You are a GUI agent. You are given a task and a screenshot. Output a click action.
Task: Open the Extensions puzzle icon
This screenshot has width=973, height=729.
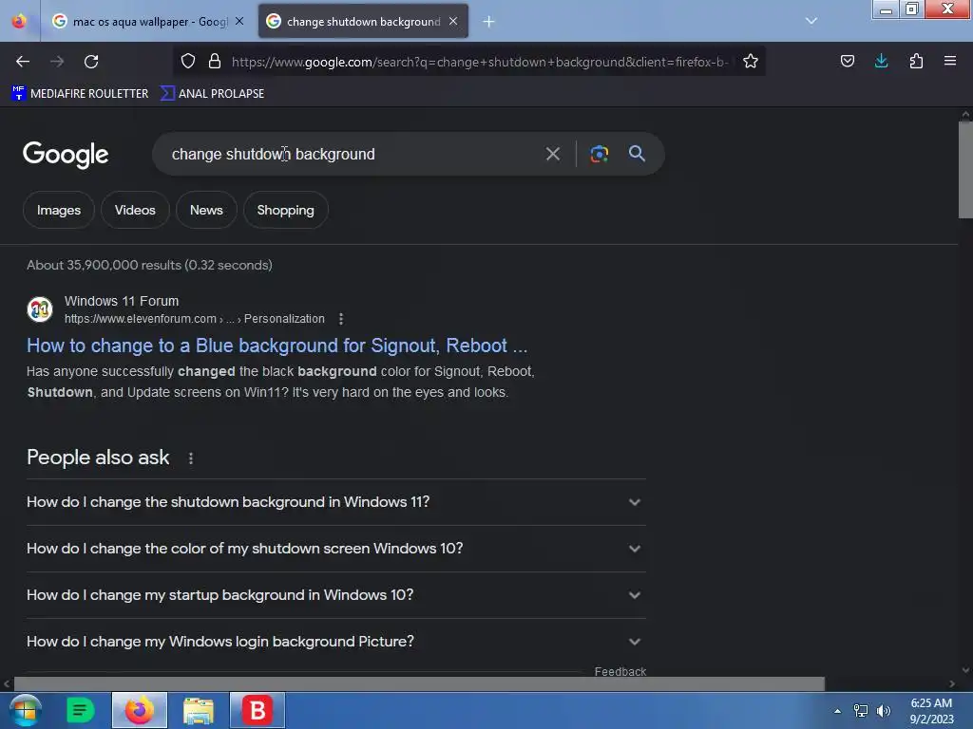pos(916,61)
